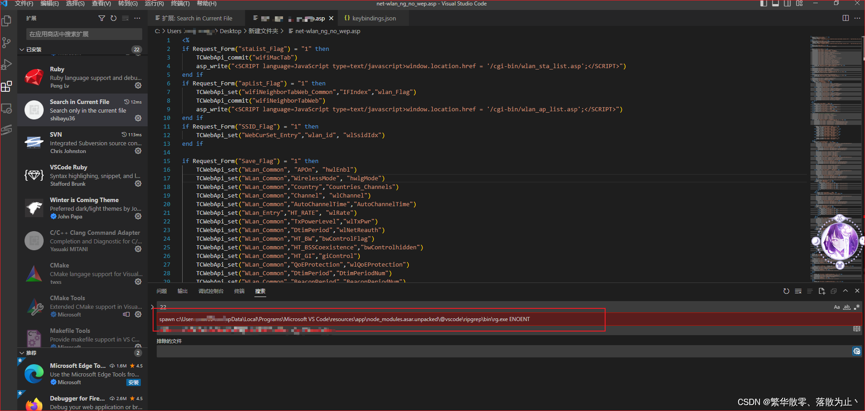The width and height of the screenshot is (865, 411).
Task: Click 新建文件夹 in breadcrumb path
Action: [x=263, y=31]
